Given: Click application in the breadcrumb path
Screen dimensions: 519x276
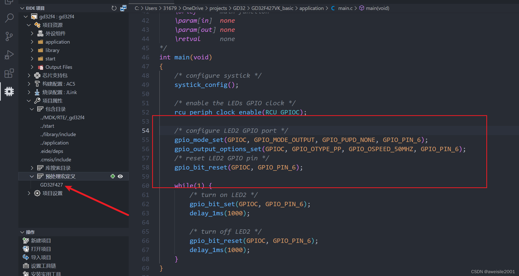Looking at the screenshot, I should click(x=311, y=8).
